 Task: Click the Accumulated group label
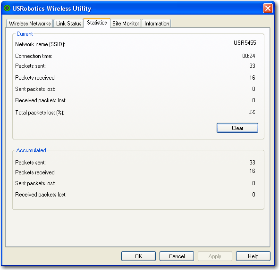(31, 150)
